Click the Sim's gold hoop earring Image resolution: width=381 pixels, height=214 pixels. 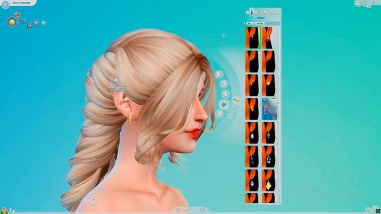(x=130, y=118)
